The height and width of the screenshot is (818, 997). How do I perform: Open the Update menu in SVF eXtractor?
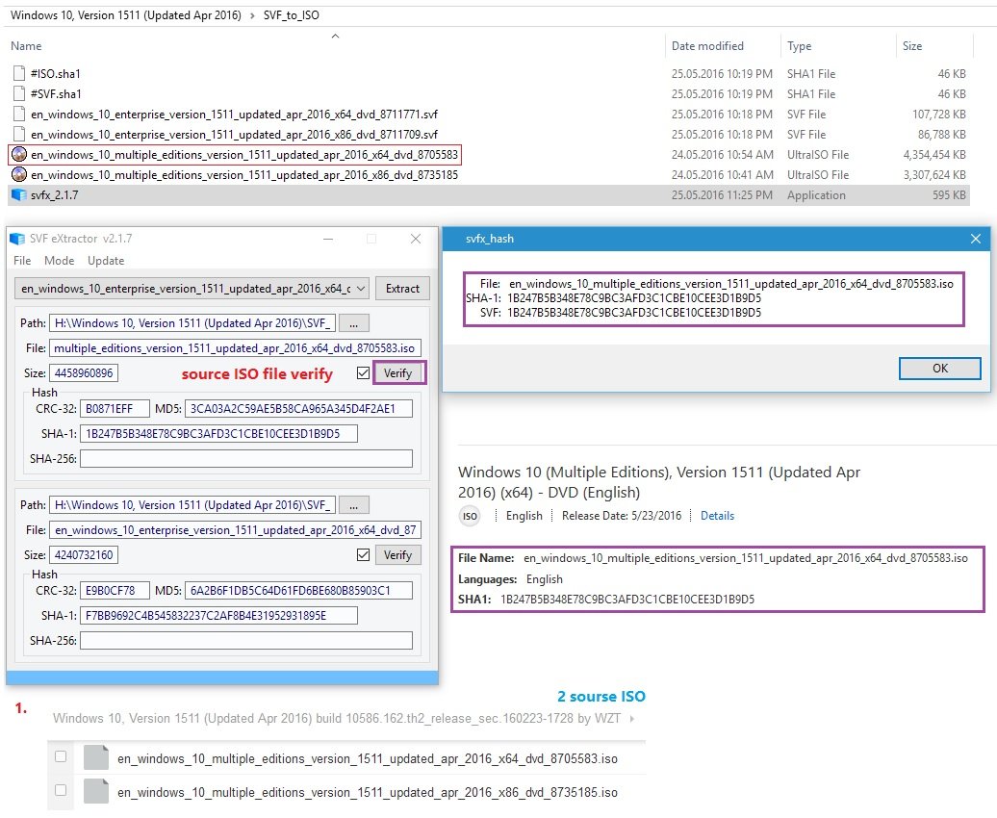point(106,261)
